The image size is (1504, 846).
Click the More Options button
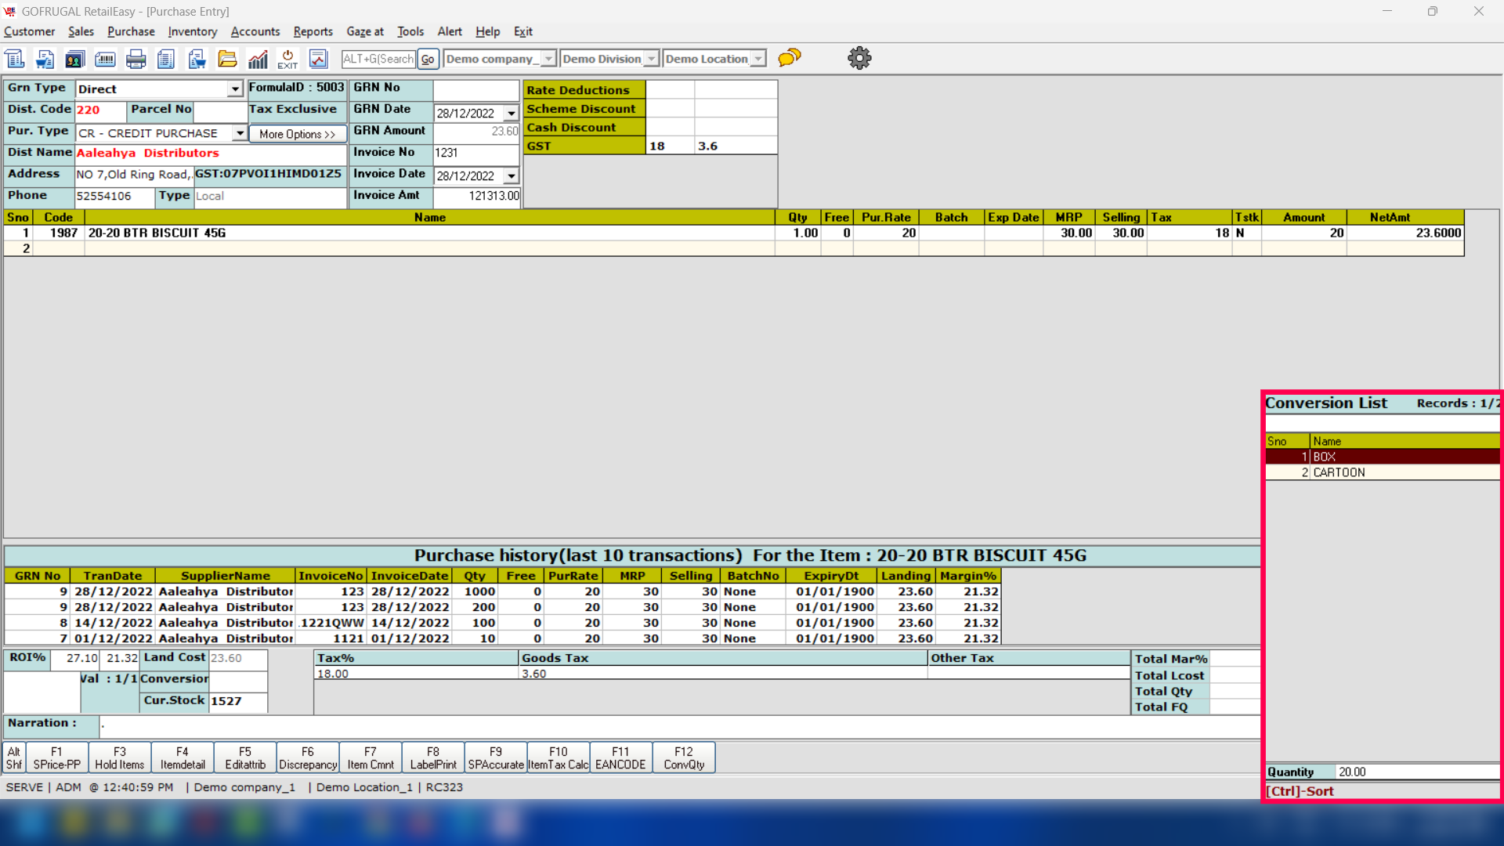coord(297,134)
